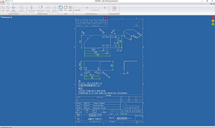Click the 35.5 dimension in front view

coord(80,65)
